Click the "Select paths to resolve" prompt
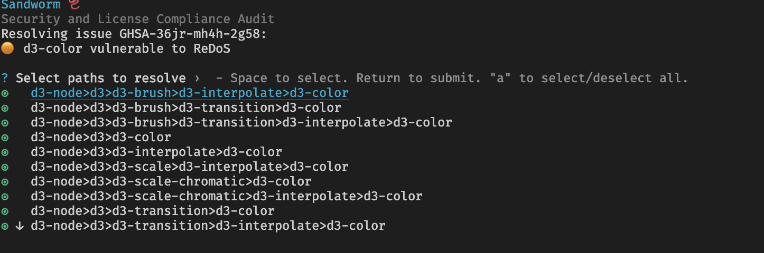This screenshot has height=253, width=764. coord(100,79)
